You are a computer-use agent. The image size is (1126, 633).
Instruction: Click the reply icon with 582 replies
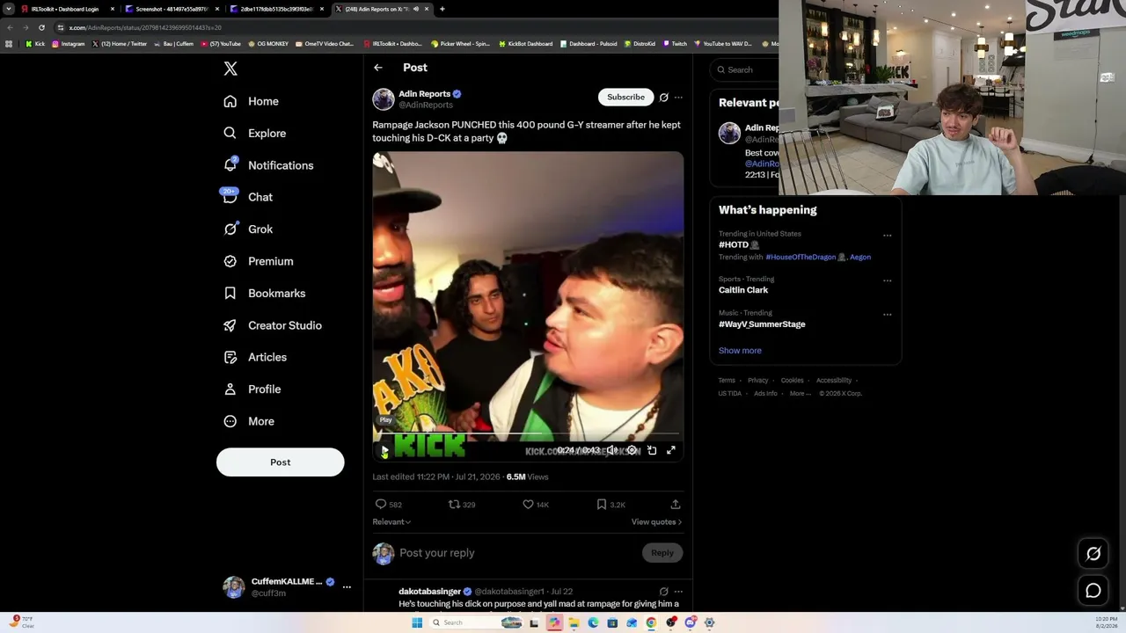[381, 505]
